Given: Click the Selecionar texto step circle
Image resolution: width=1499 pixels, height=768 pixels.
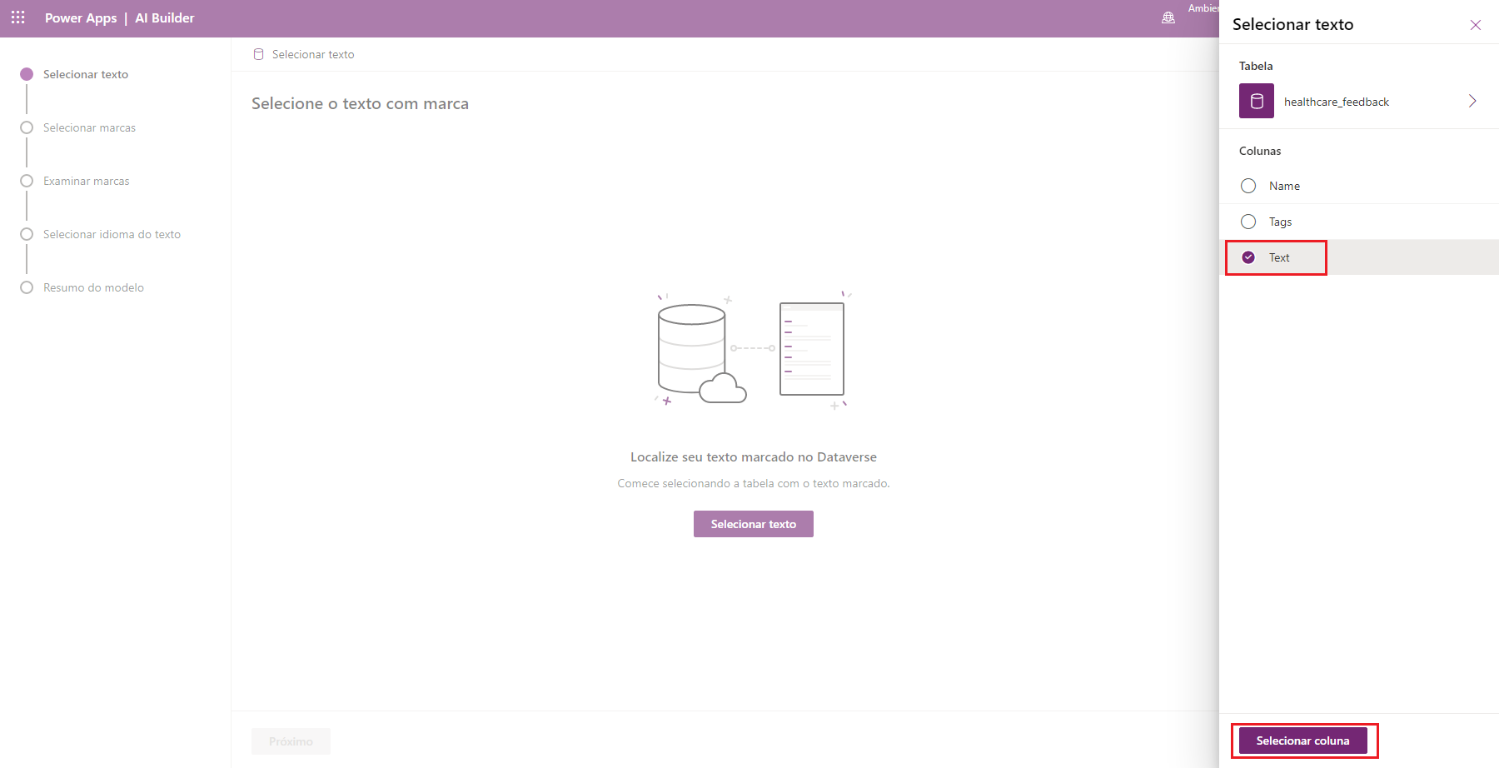Looking at the screenshot, I should [x=27, y=74].
